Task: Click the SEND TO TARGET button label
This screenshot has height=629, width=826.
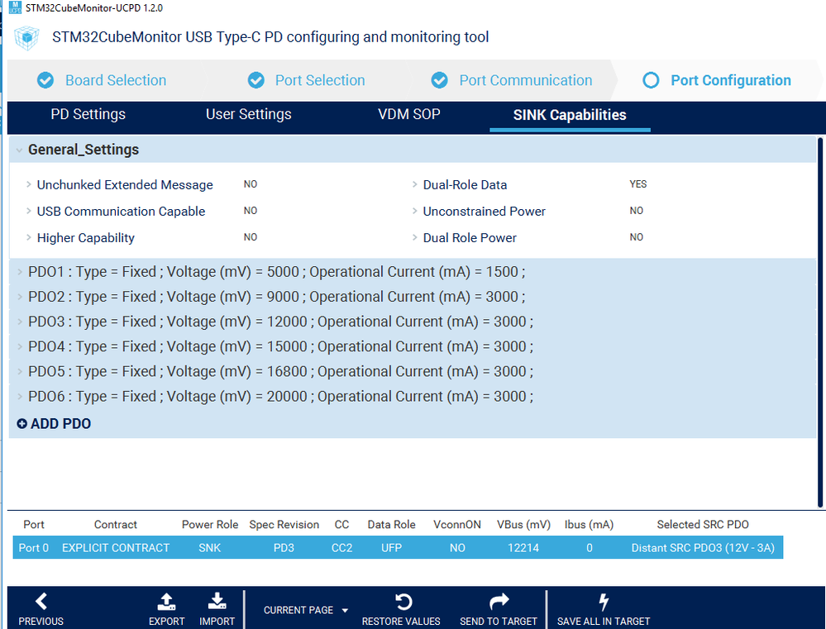Action: point(499,621)
